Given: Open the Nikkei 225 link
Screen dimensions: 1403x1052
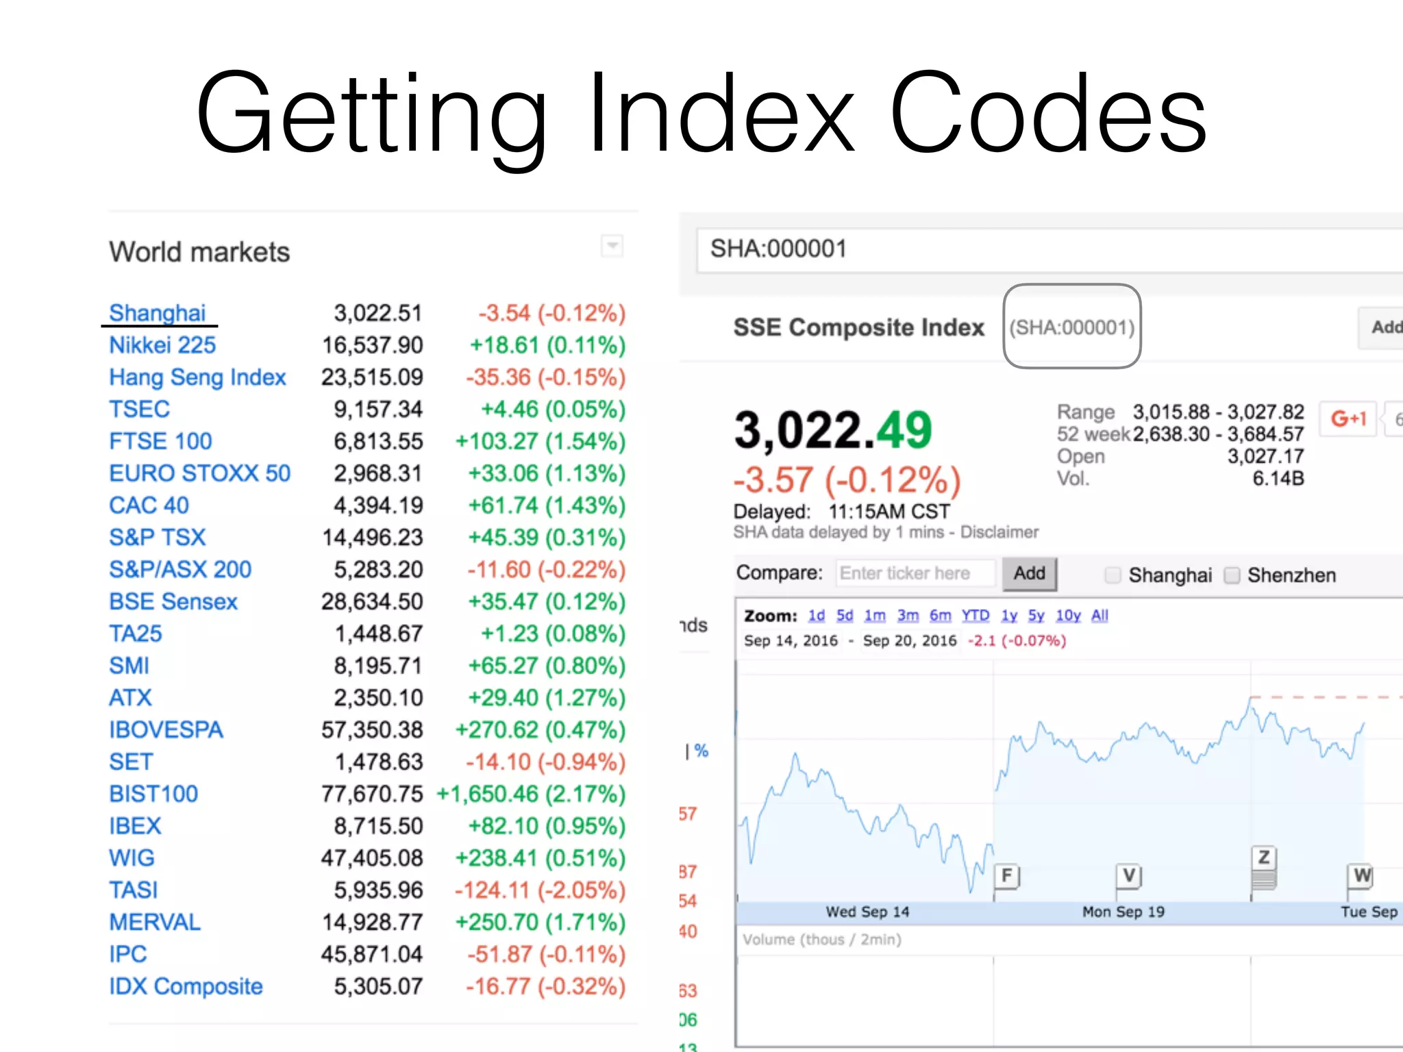Looking at the screenshot, I should [162, 345].
